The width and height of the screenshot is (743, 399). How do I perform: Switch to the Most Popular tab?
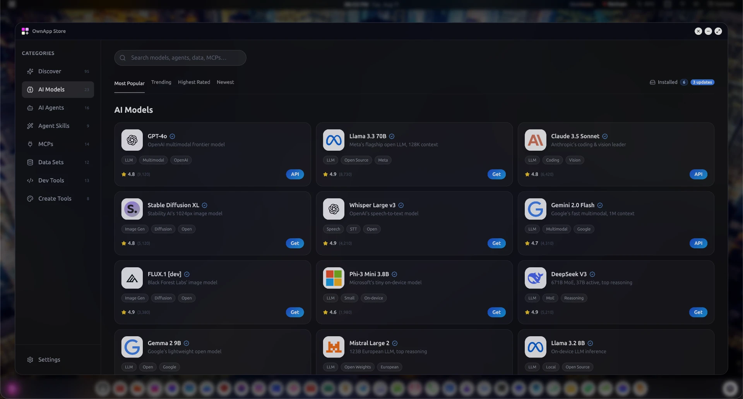[129, 83]
